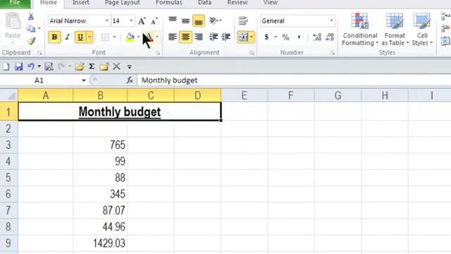Open the Merge & Center dropdown arrow
Viewport: 451px width, 254px height.
click(252, 37)
